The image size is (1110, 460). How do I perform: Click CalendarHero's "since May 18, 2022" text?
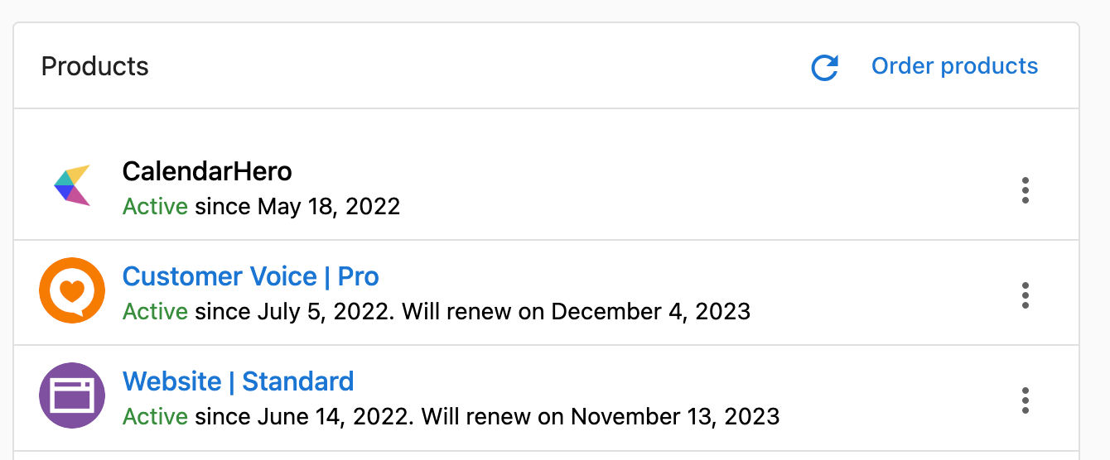tap(297, 207)
